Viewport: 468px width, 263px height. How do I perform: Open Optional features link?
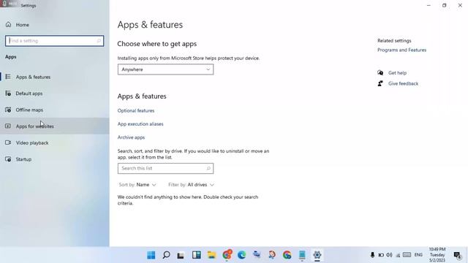136,110
